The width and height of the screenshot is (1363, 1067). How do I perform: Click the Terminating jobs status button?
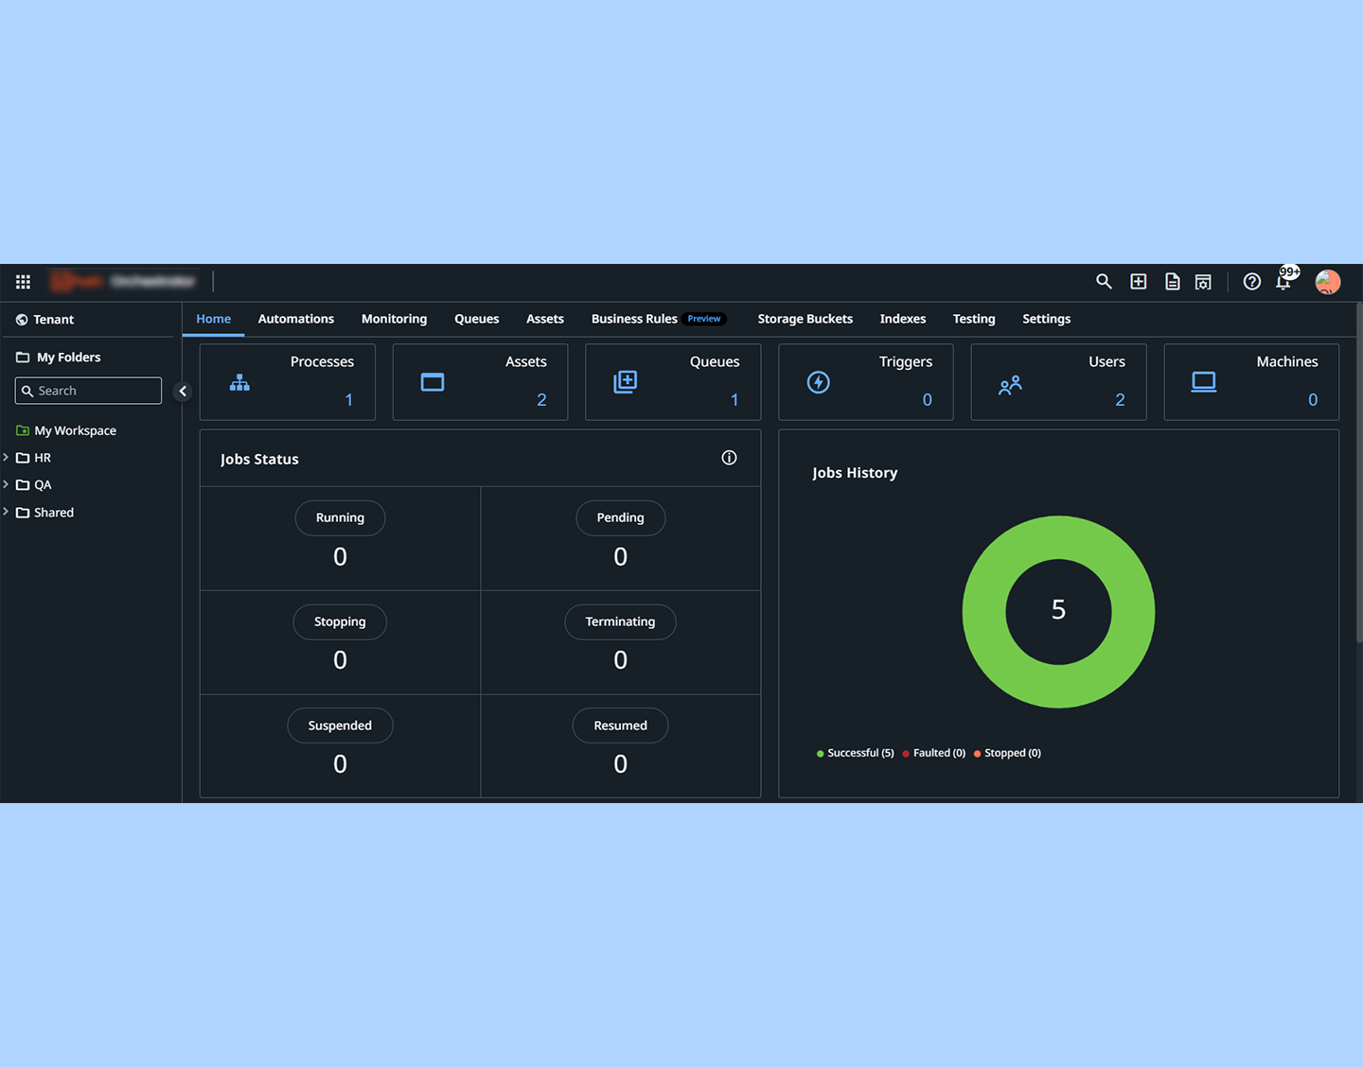pos(620,622)
